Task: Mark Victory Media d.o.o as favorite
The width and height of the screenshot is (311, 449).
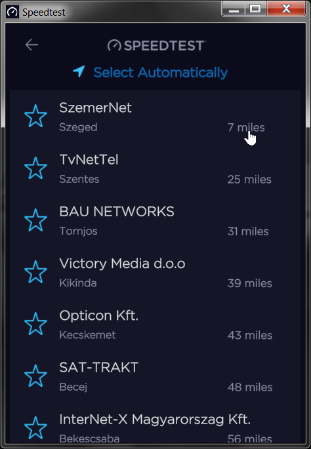Action: [35, 272]
